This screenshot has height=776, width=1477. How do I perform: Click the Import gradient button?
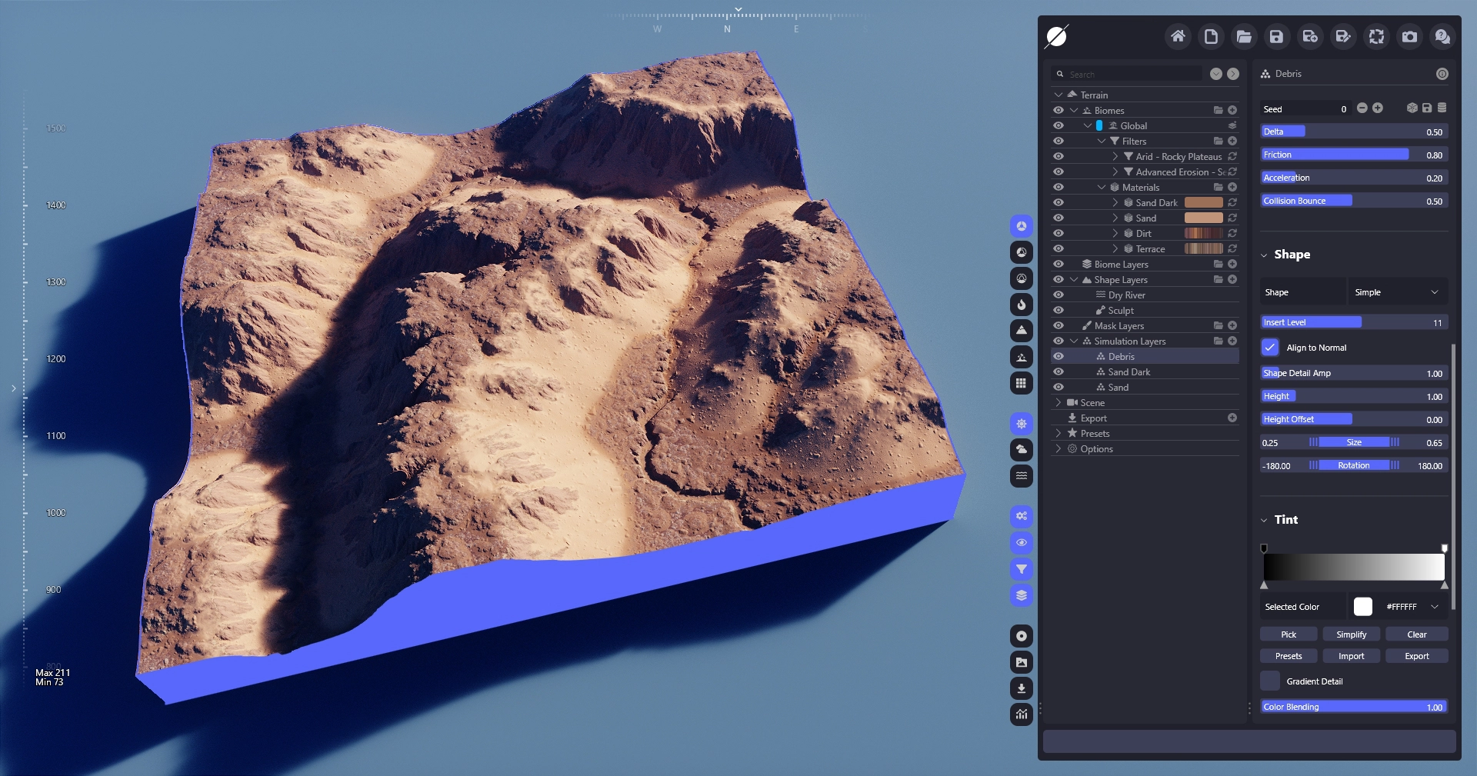(1351, 656)
